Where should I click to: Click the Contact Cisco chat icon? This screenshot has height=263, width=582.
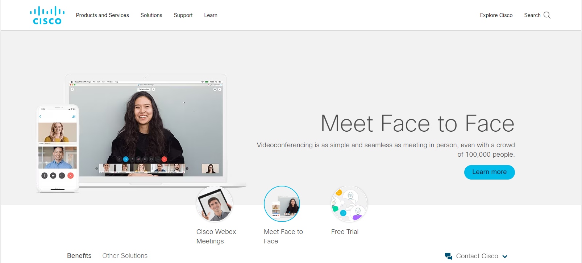point(449,256)
